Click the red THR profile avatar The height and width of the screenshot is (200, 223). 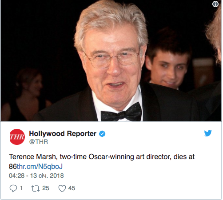click(x=17, y=137)
